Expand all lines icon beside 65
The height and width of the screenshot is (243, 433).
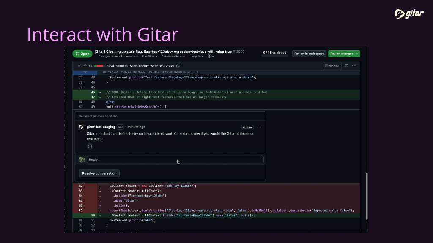(85, 66)
